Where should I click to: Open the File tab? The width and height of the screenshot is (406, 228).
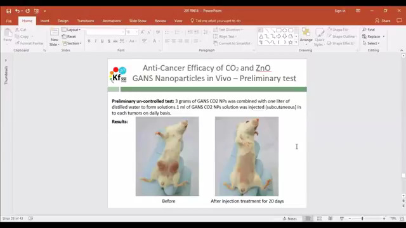pos(9,21)
